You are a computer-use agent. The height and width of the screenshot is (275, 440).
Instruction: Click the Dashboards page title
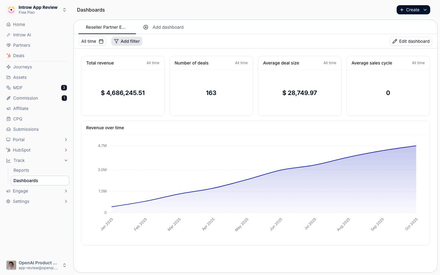pyautogui.click(x=91, y=10)
